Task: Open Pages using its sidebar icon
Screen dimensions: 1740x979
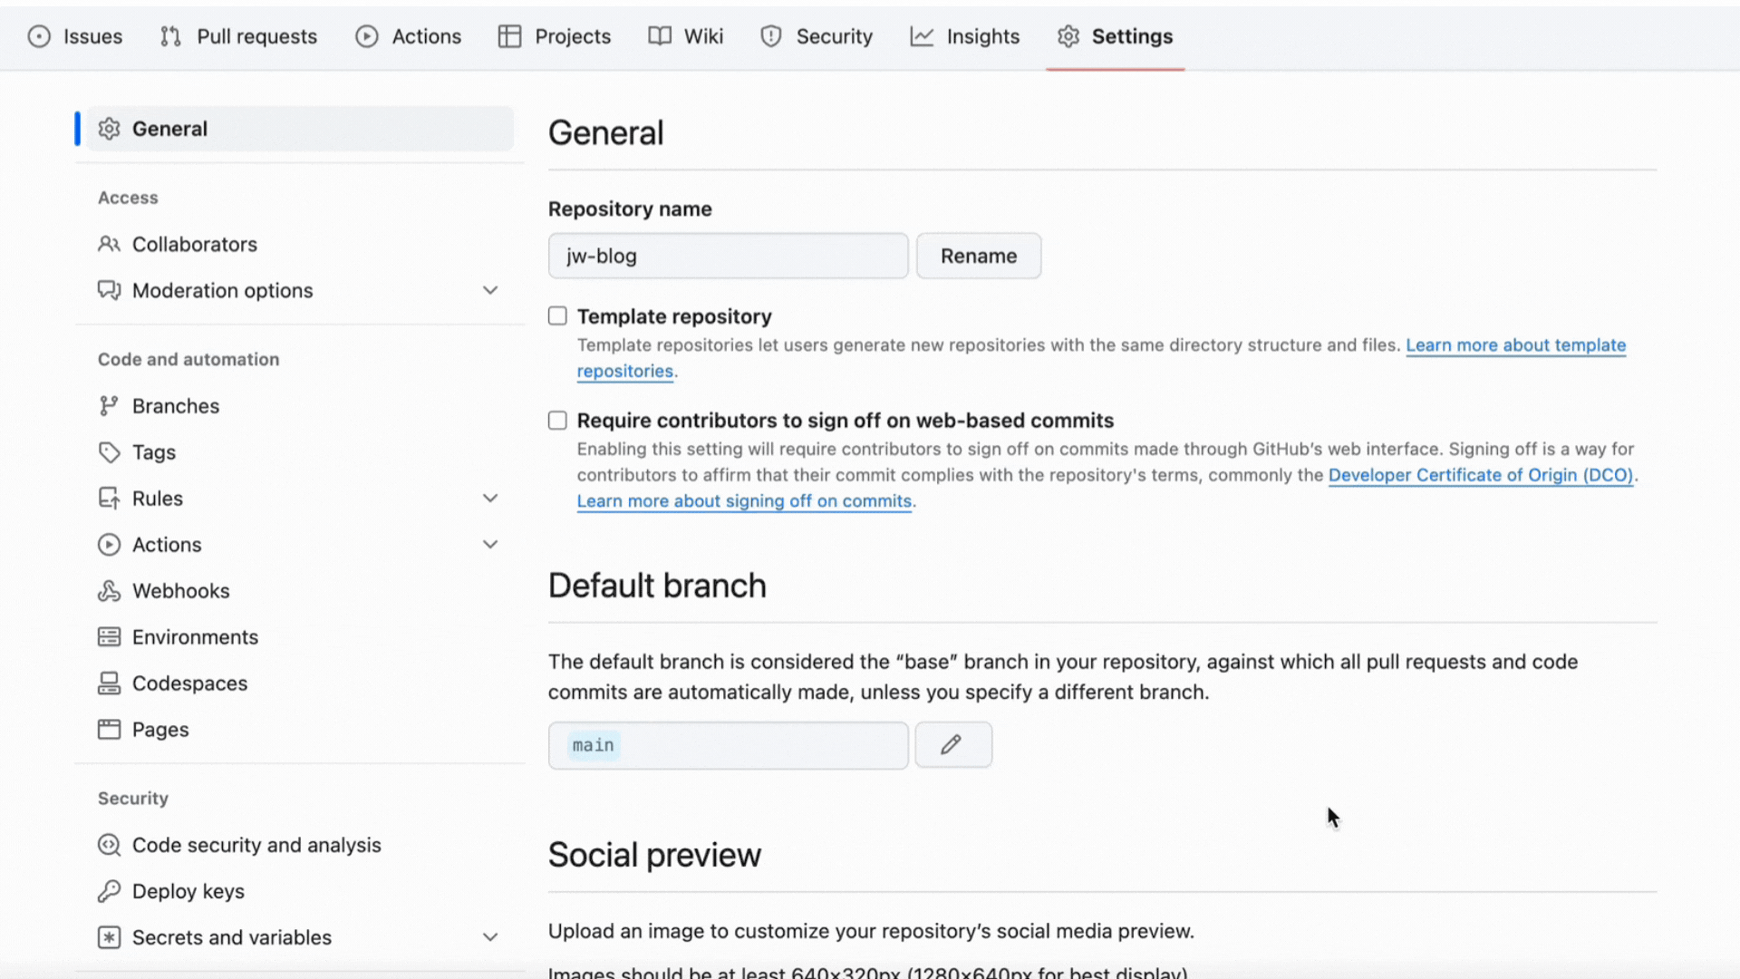Action: 109,729
